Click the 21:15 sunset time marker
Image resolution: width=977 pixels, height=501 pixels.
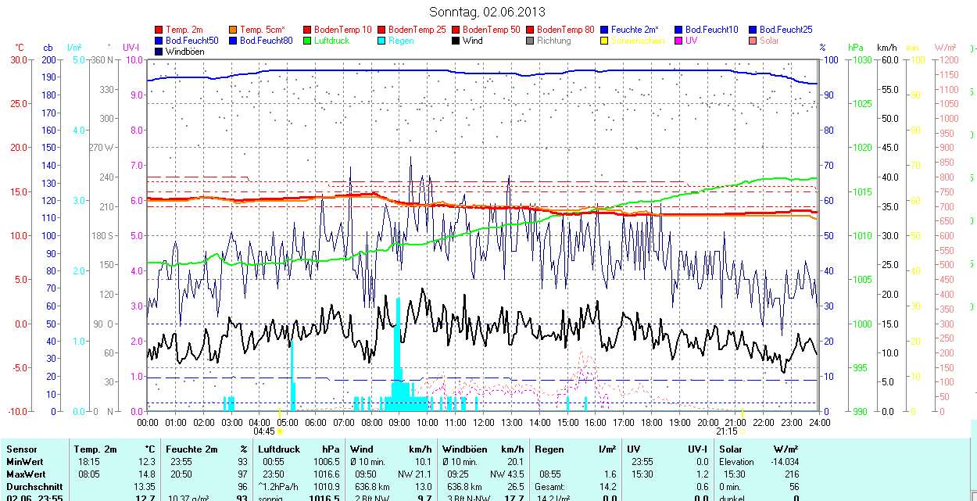[x=726, y=431]
